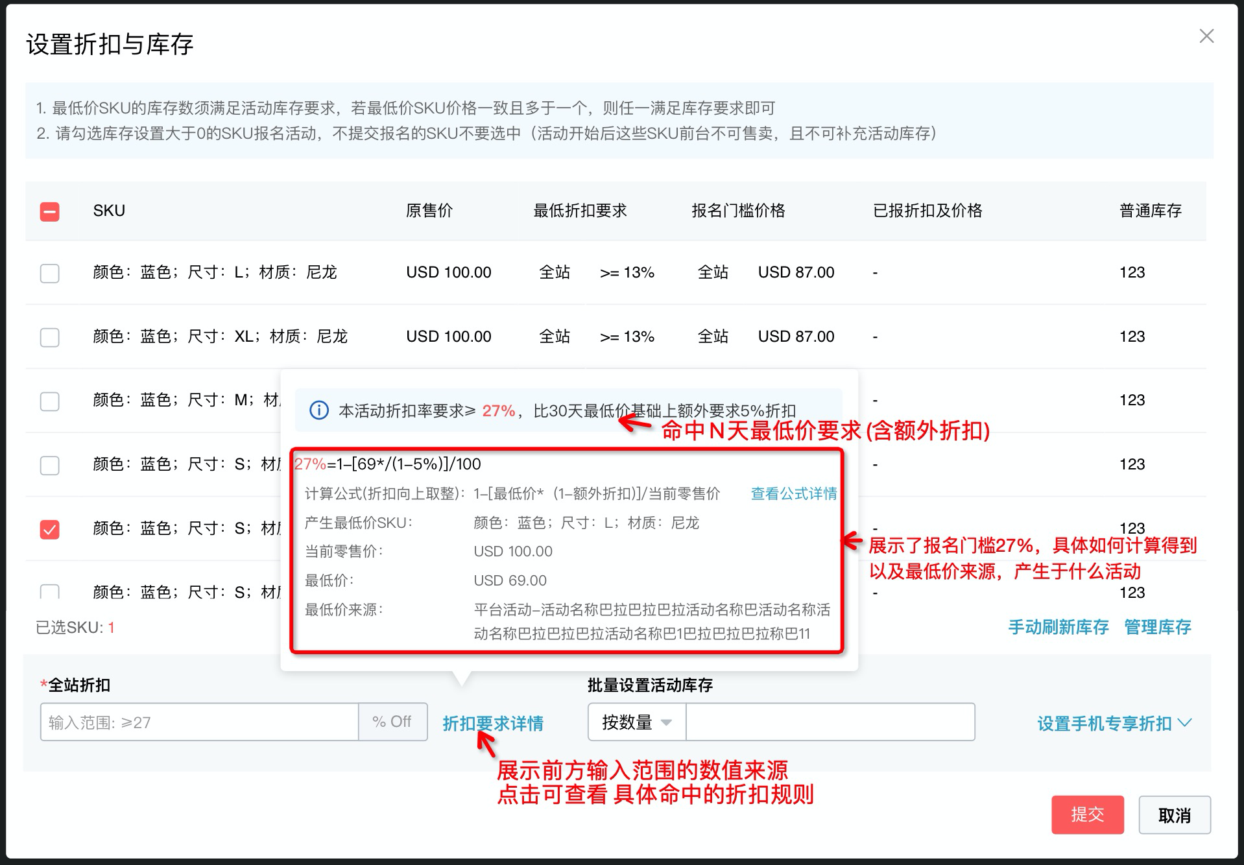Click stock value 123 in L row

[x=1132, y=272]
